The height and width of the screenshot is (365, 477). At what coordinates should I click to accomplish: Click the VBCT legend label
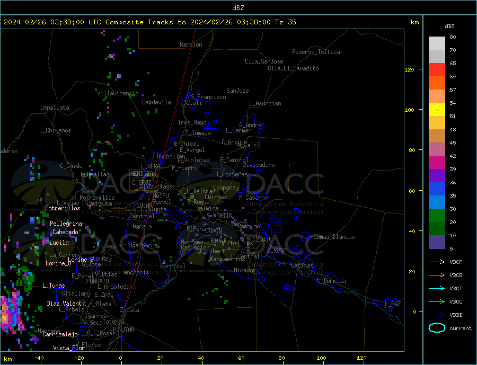456,288
